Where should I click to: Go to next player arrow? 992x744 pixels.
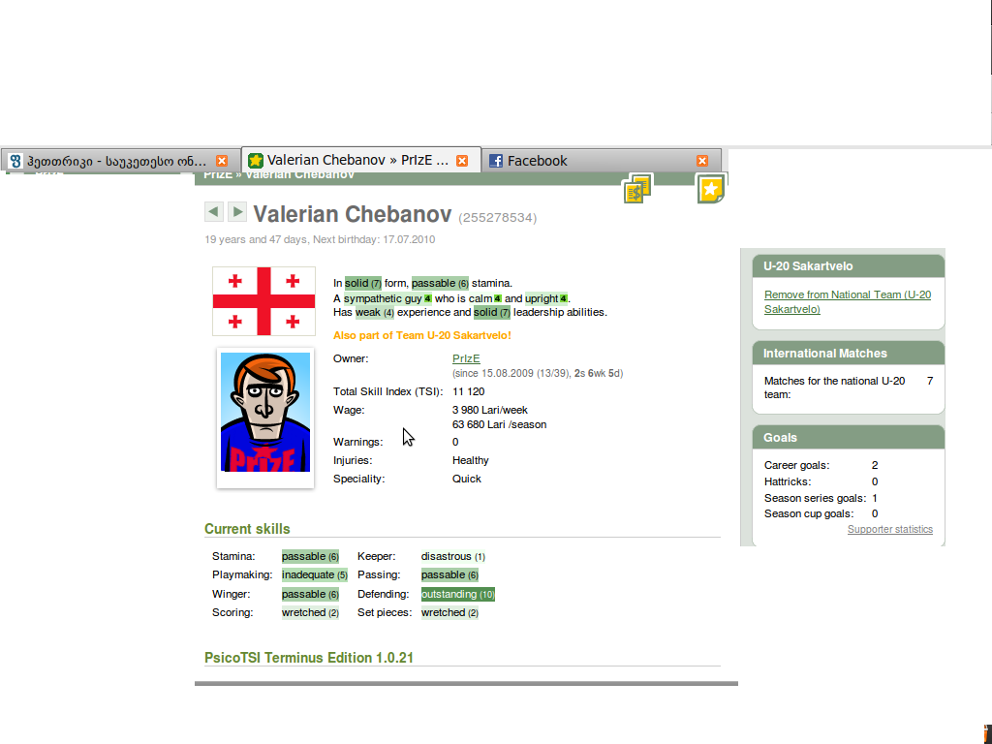(237, 212)
